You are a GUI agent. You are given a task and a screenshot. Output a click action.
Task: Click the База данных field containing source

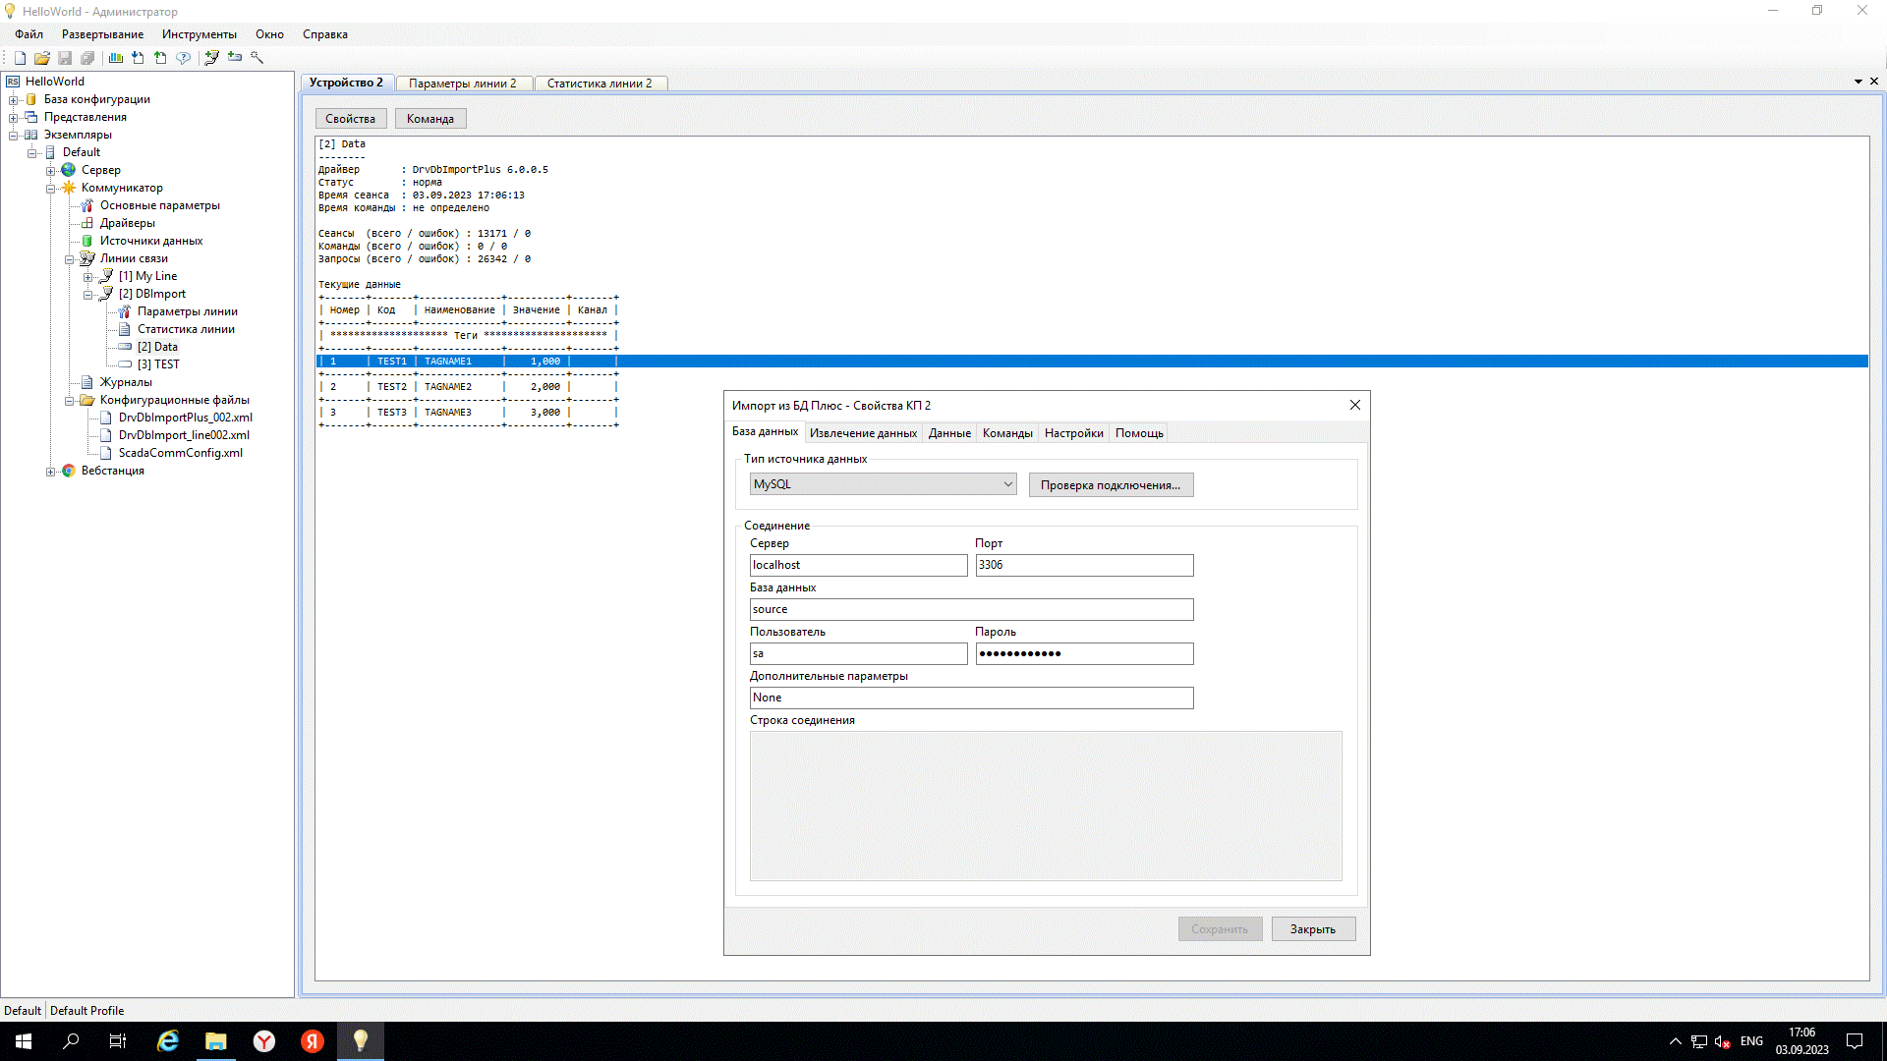coord(971,609)
